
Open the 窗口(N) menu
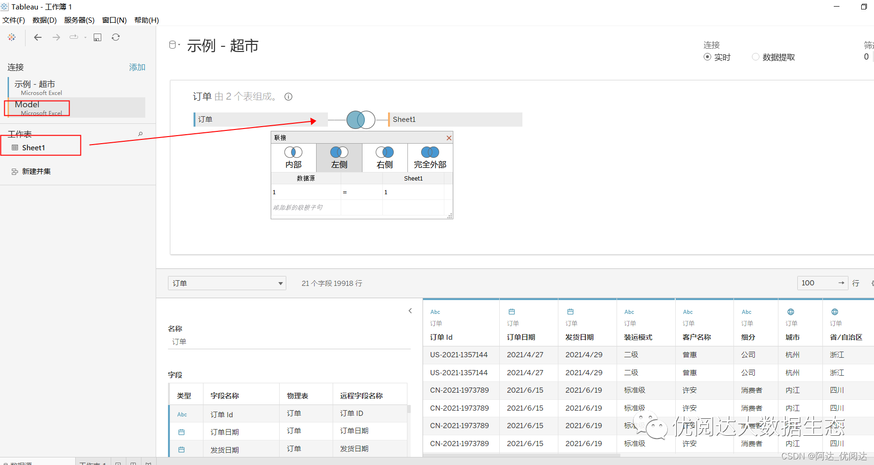pos(115,20)
